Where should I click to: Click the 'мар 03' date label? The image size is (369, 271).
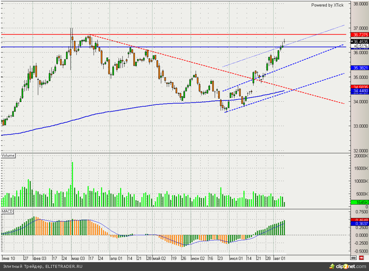pyautogui.click(x=78, y=258)
